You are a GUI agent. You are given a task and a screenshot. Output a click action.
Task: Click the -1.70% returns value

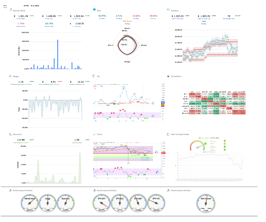coord(21,23)
